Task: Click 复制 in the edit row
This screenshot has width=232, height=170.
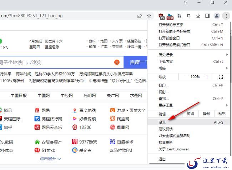Action: coord(206,114)
